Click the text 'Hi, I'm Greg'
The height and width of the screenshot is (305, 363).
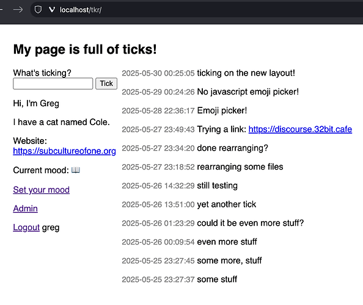36,103
